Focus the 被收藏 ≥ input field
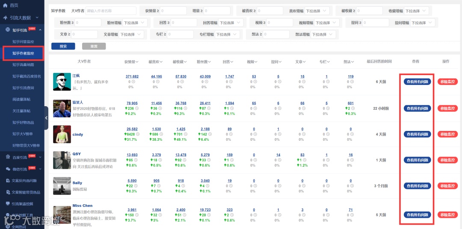 [370, 11]
